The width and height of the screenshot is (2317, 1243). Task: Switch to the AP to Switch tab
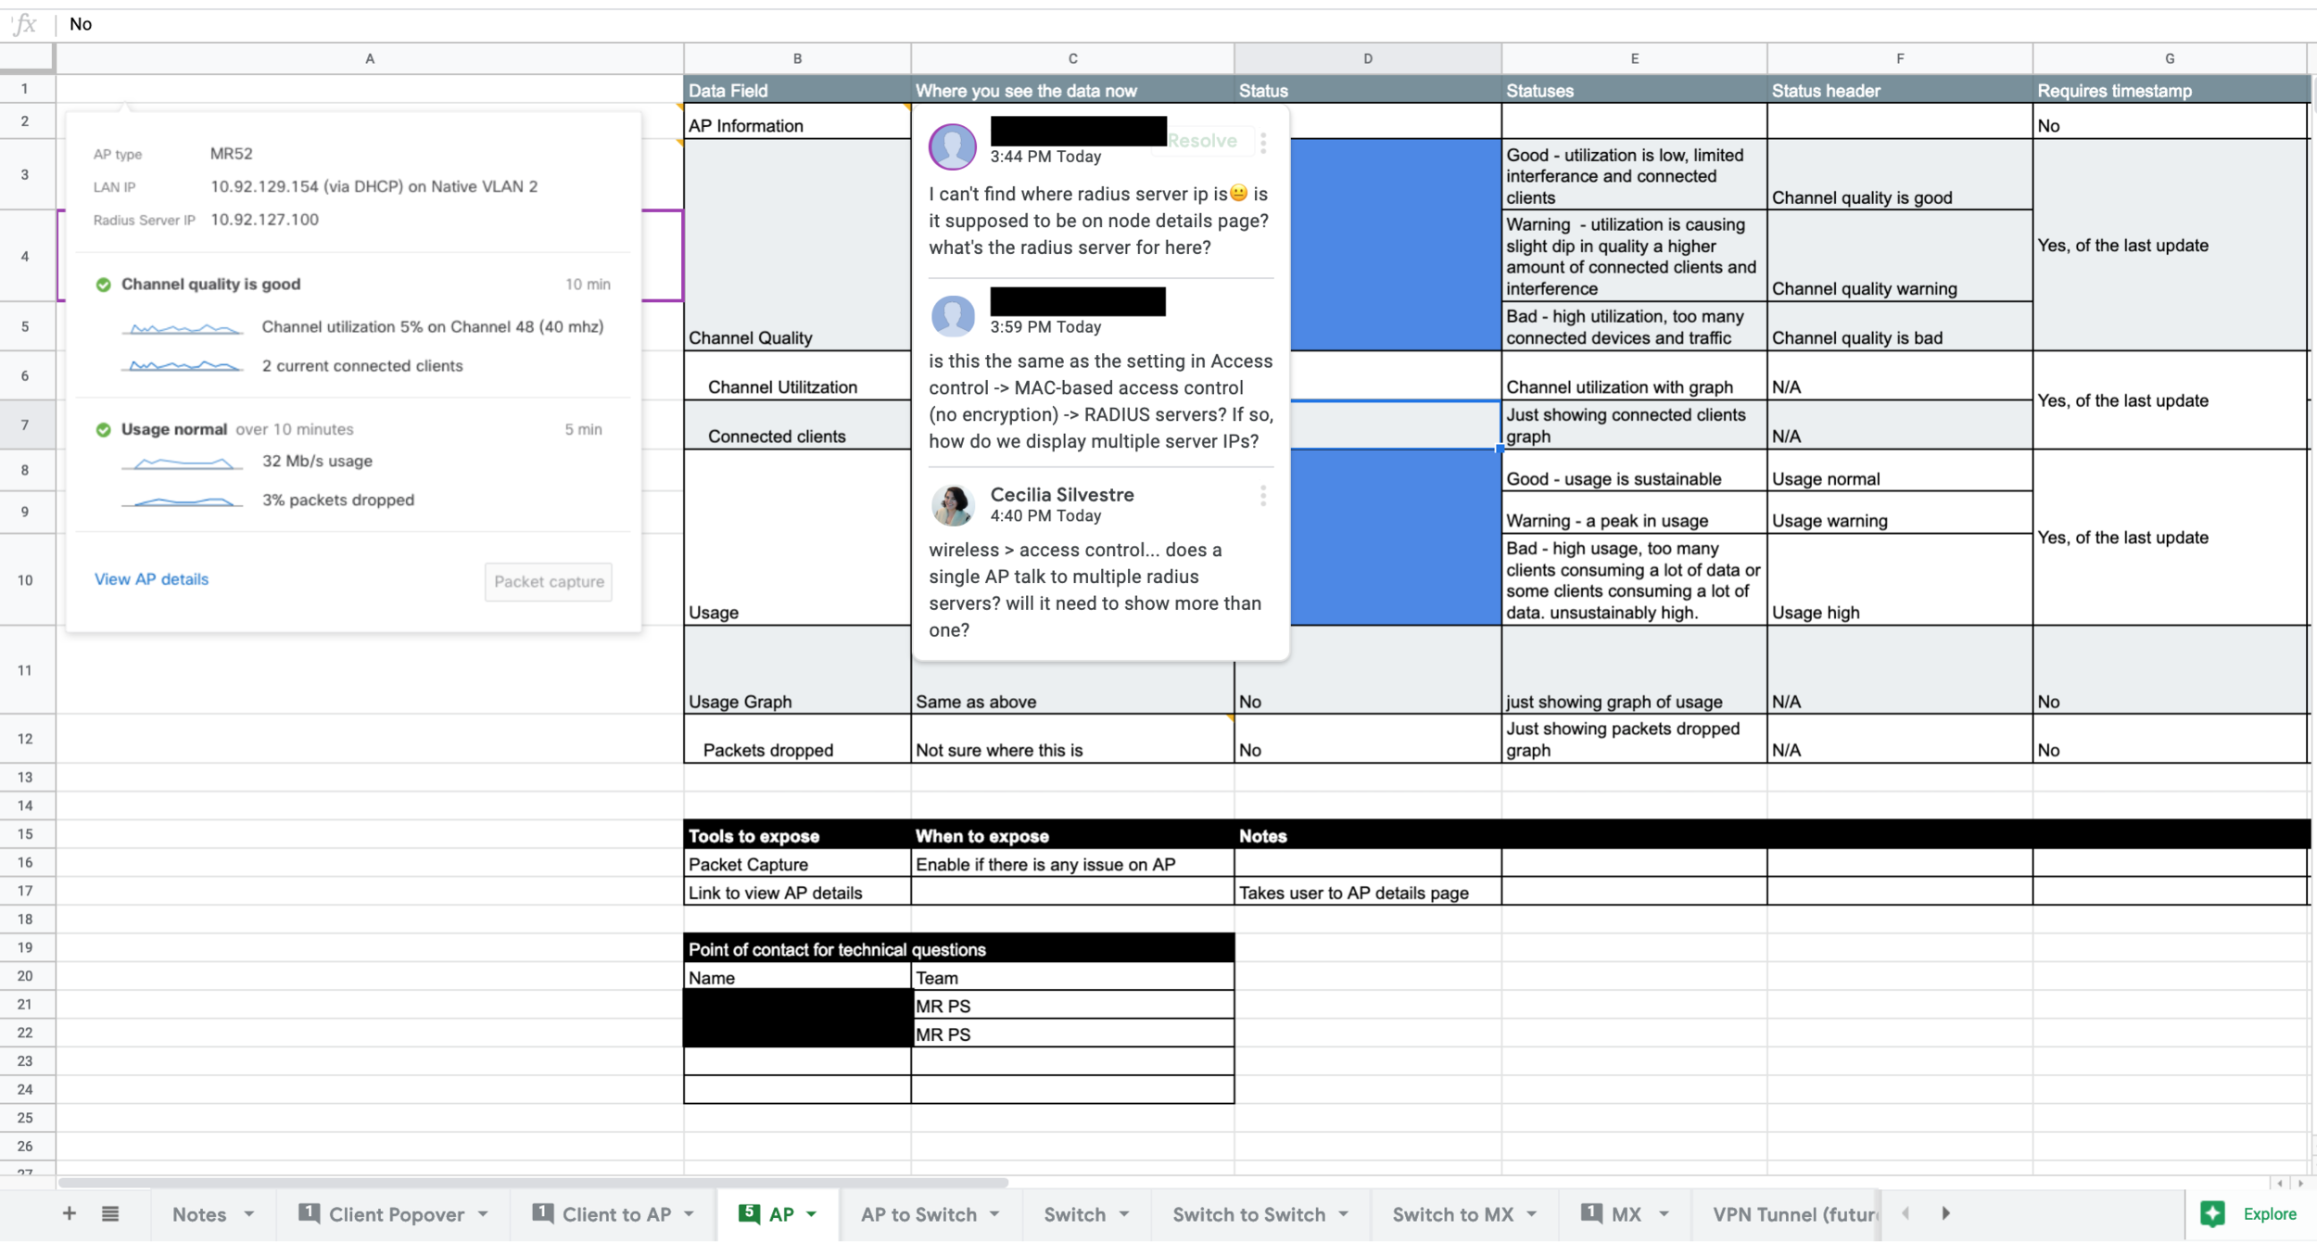(918, 1214)
